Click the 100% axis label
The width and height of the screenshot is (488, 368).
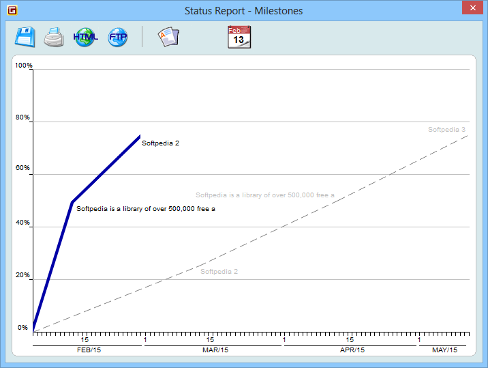24,65
